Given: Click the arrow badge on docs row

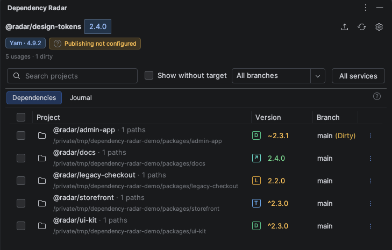Looking at the screenshot, I should 256,158.
